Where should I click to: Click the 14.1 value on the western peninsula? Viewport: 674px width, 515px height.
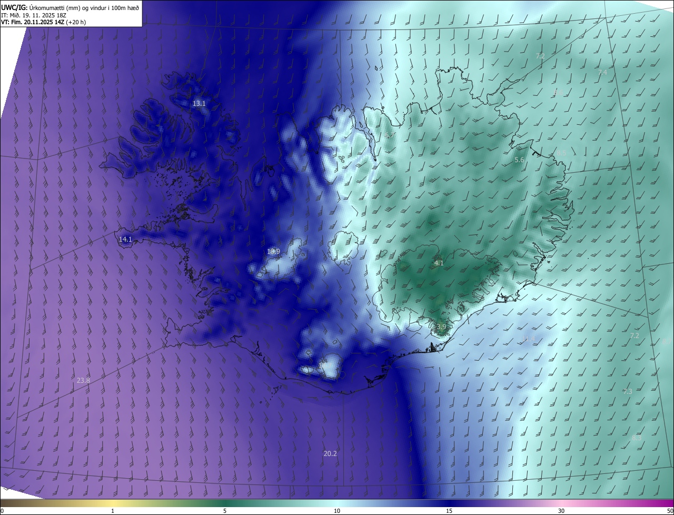125,240
